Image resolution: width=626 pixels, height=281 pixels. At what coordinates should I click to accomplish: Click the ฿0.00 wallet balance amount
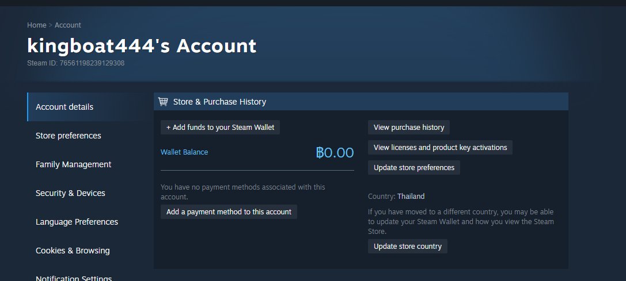click(x=335, y=153)
